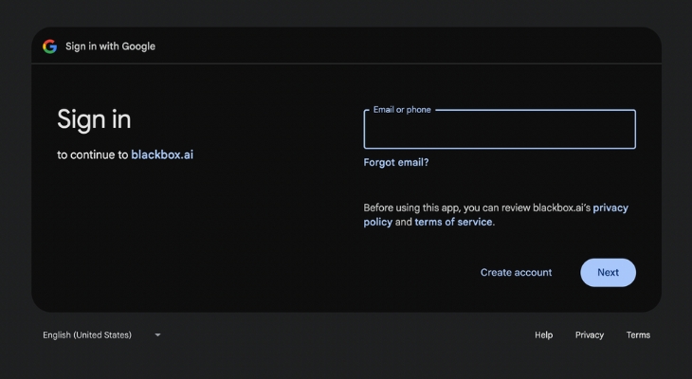
Task: Open the Help link in the footer
Action: 543,334
